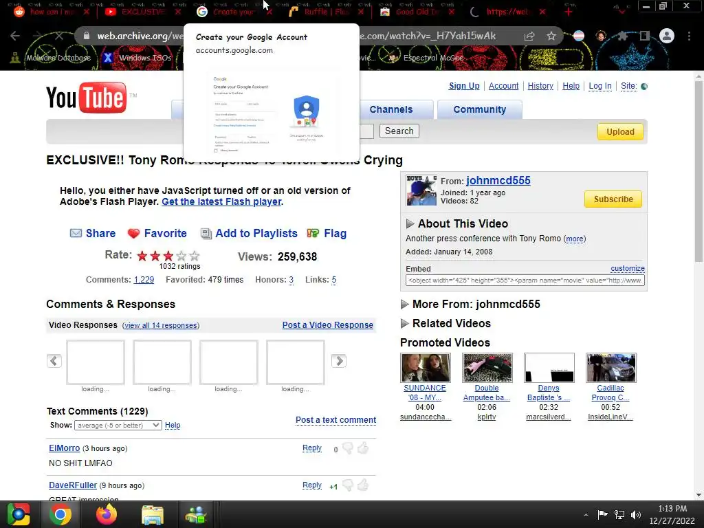Screen dimensions: 704x528
Task: Click the share page icon in address bar
Action: point(529,36)
